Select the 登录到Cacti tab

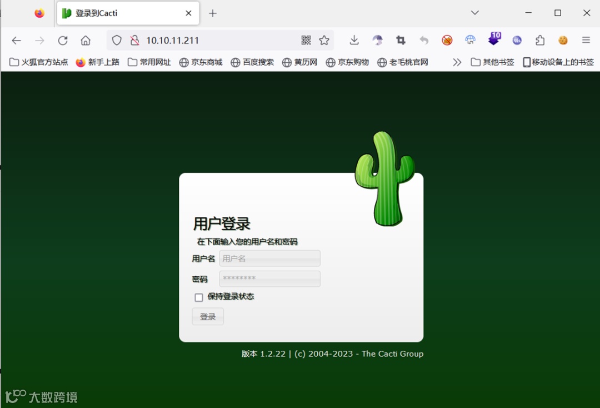(x=128, y=13)
